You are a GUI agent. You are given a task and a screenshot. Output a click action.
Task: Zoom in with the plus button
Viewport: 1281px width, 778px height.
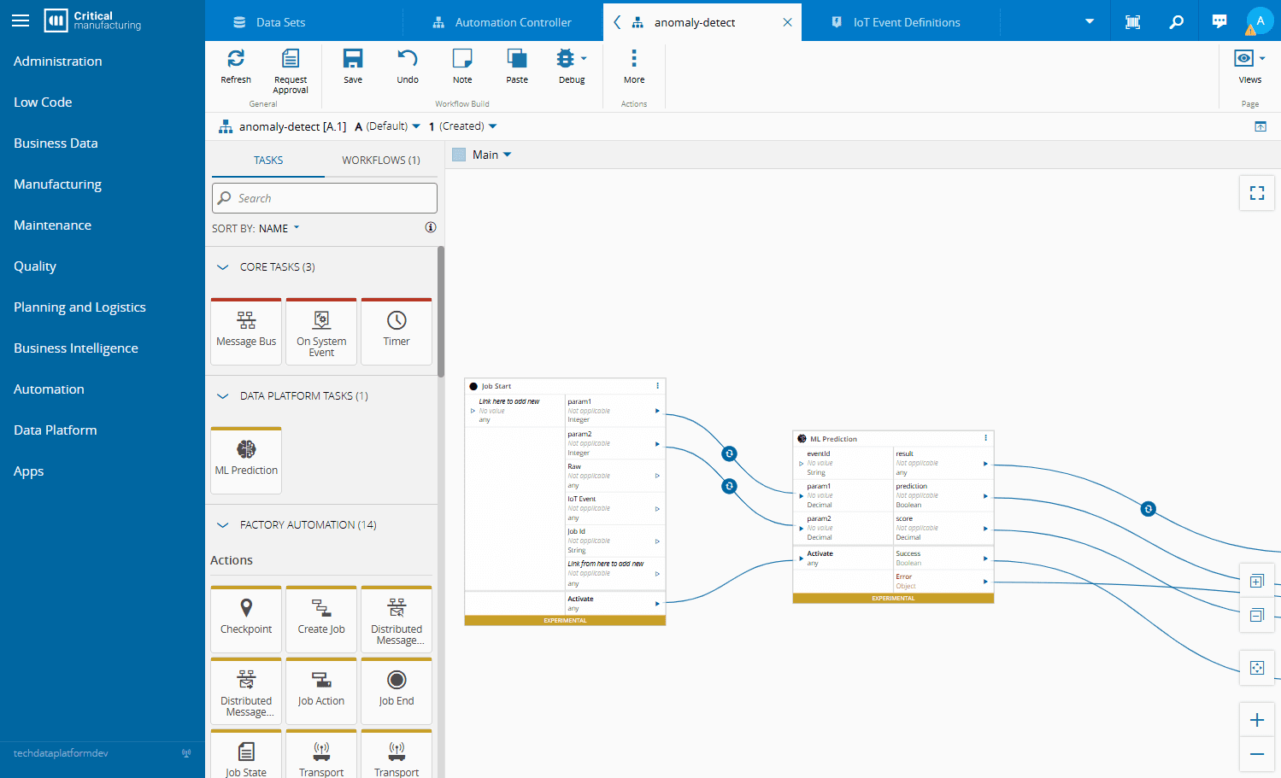pos(1256,720)
